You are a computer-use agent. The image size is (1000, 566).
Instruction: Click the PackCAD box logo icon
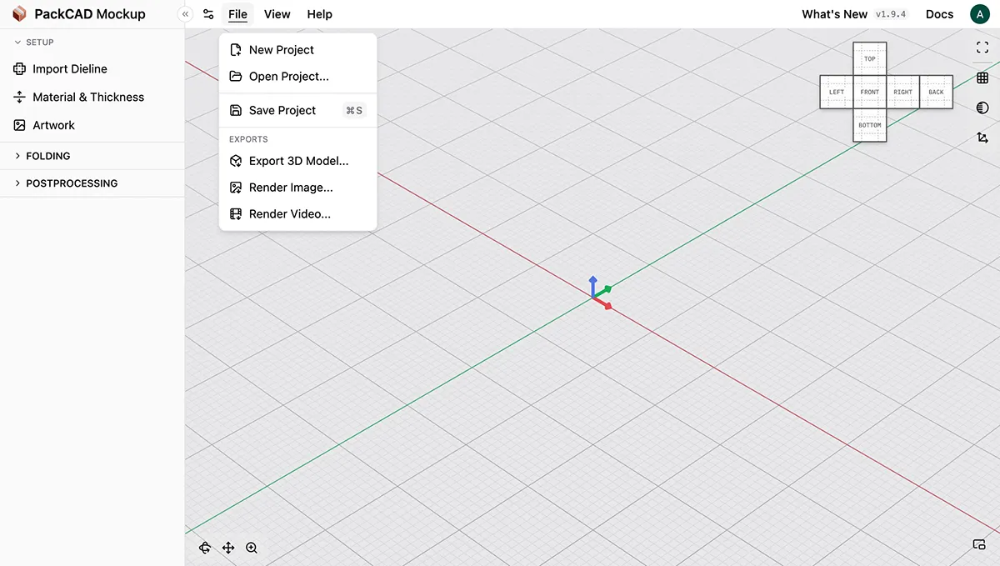tap(19, 14)
